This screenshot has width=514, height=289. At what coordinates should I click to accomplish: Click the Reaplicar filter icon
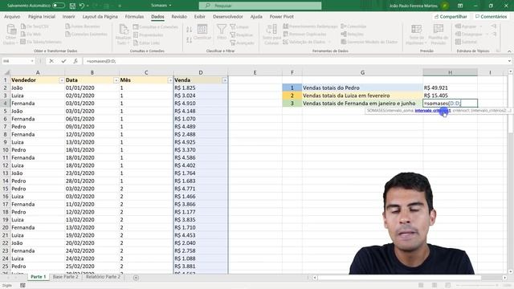click(233, 35)
